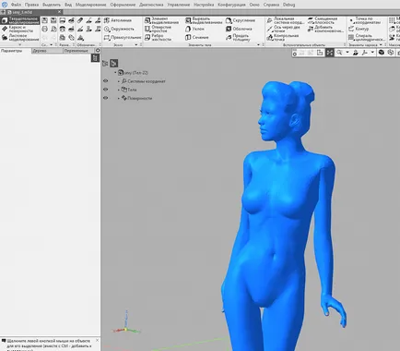
Task: Expand the sexy (Тел-22) root node
Action: tap(115, 73)
